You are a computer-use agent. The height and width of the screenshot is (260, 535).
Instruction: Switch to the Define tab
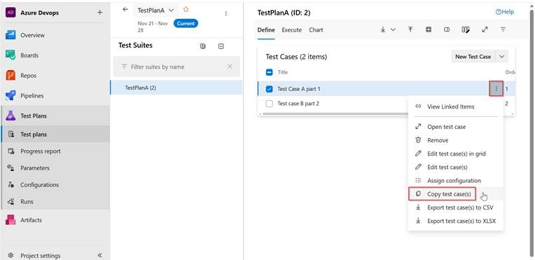266,30
